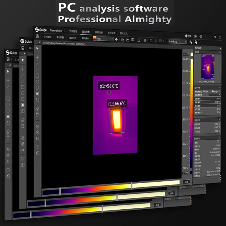The height and width of the screenshot is (226, 226).
Task: Collapse the 图片参数 section
Action: (220, 138)
